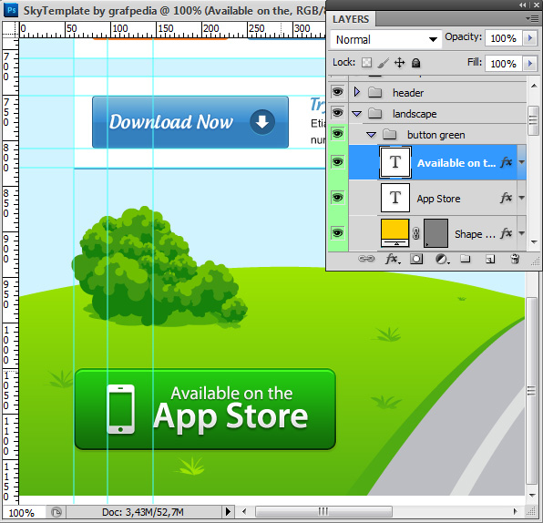Hide the button green group
The height and width of the screenshot is (523, 543).
pyautogui.click(x=338, y=134)
